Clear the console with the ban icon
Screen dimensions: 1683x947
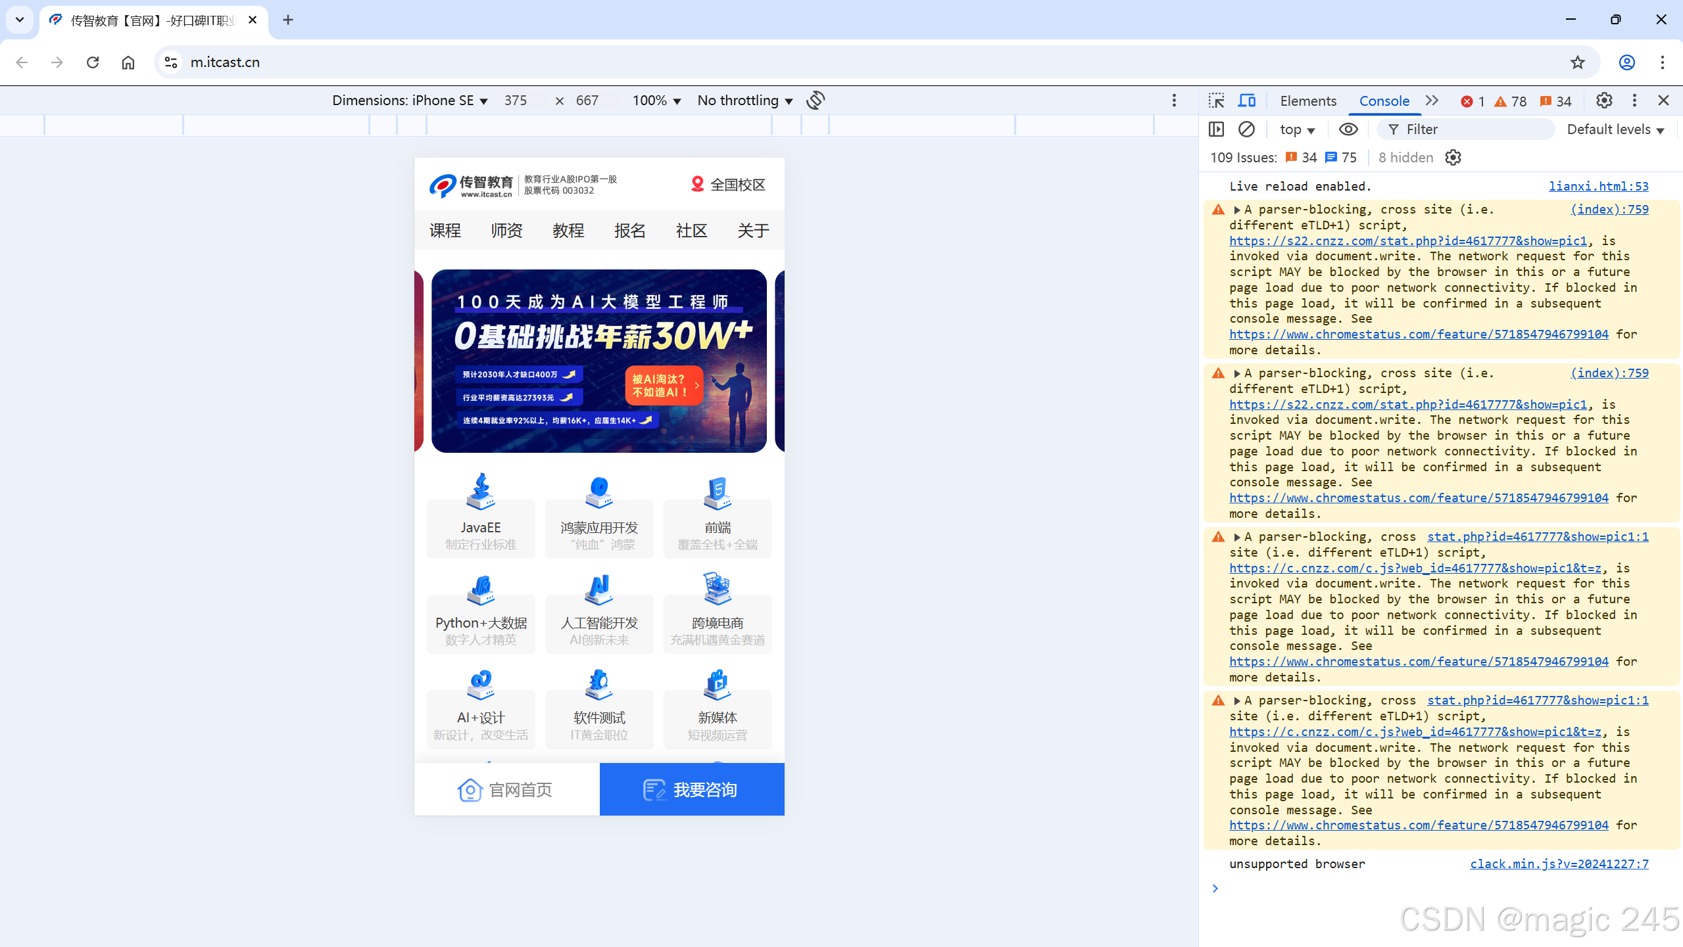1246,129
